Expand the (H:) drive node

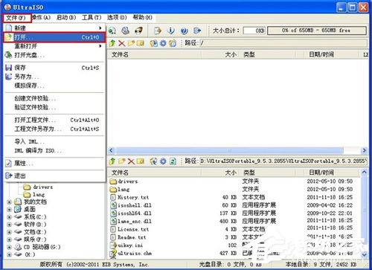(x=10, y=254)
